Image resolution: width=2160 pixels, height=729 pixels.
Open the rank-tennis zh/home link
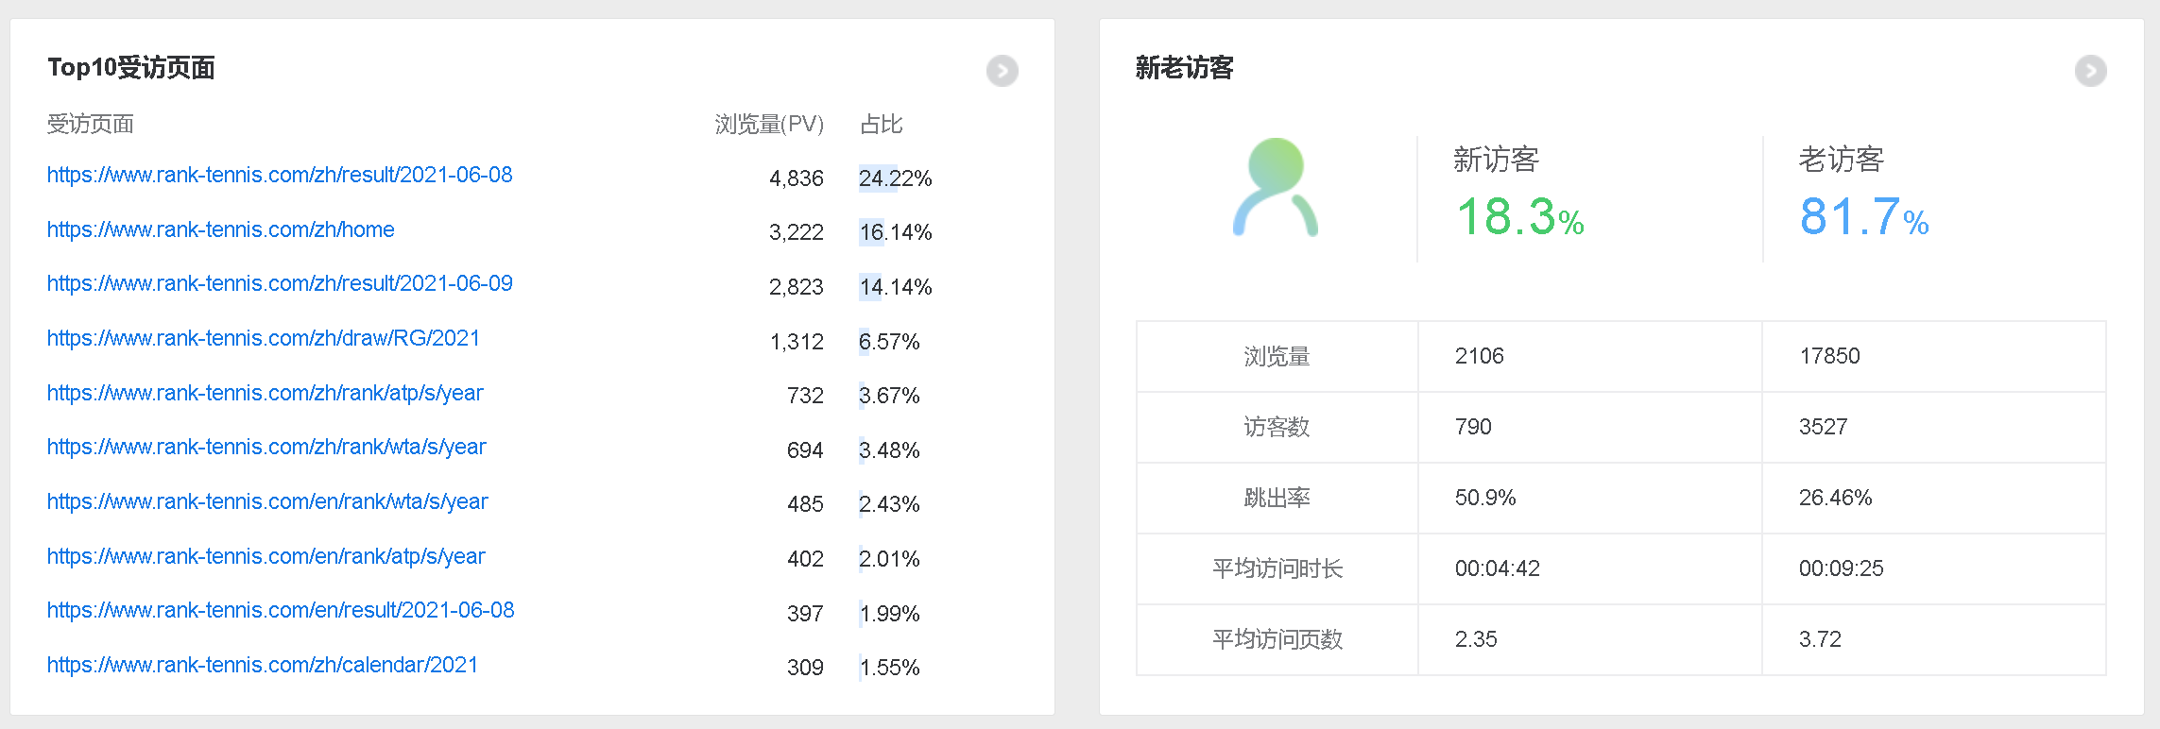coord(220,230)
